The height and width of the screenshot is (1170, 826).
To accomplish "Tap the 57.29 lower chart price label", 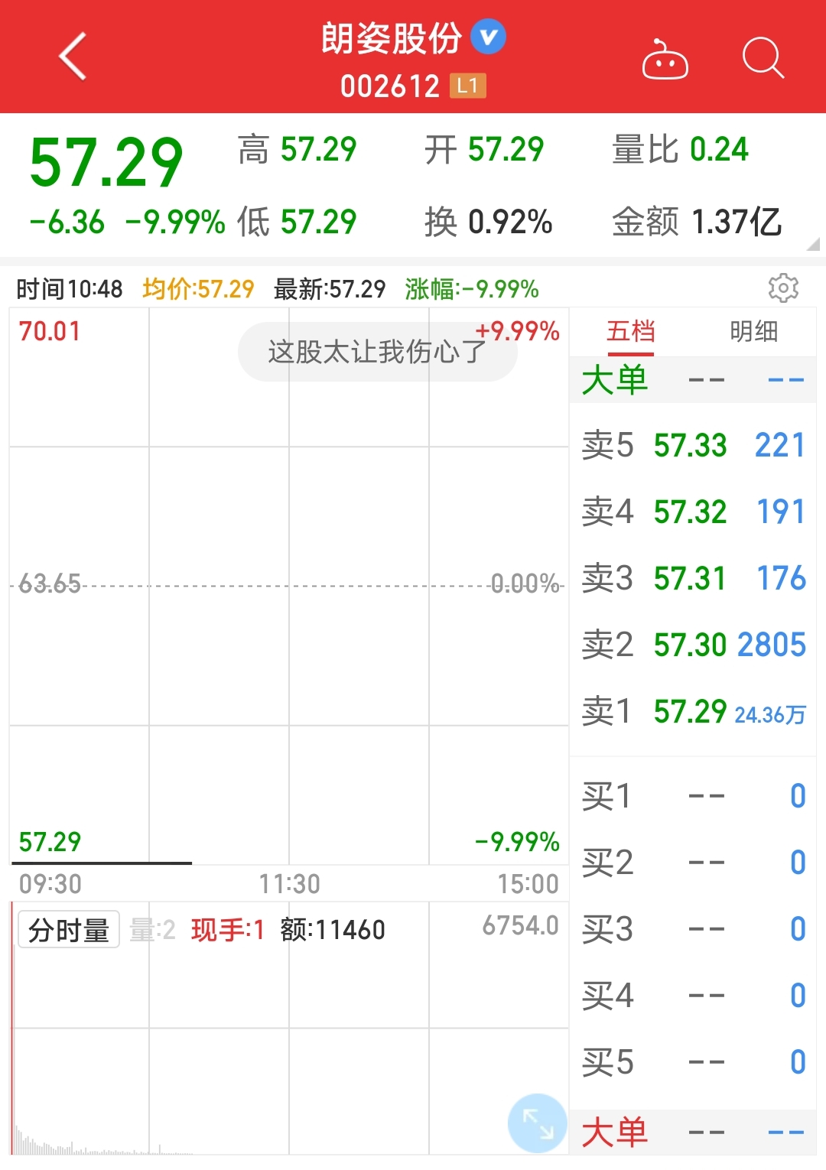I will pyautogui.click(x=50, y=842).
